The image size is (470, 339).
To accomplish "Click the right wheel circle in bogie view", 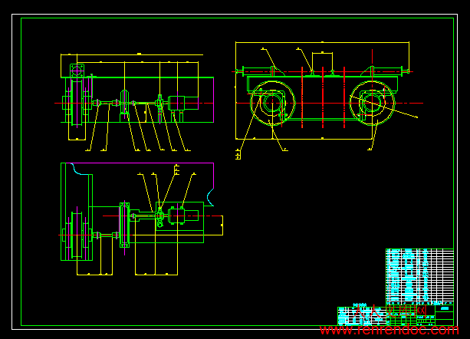I will pos(372,103).
